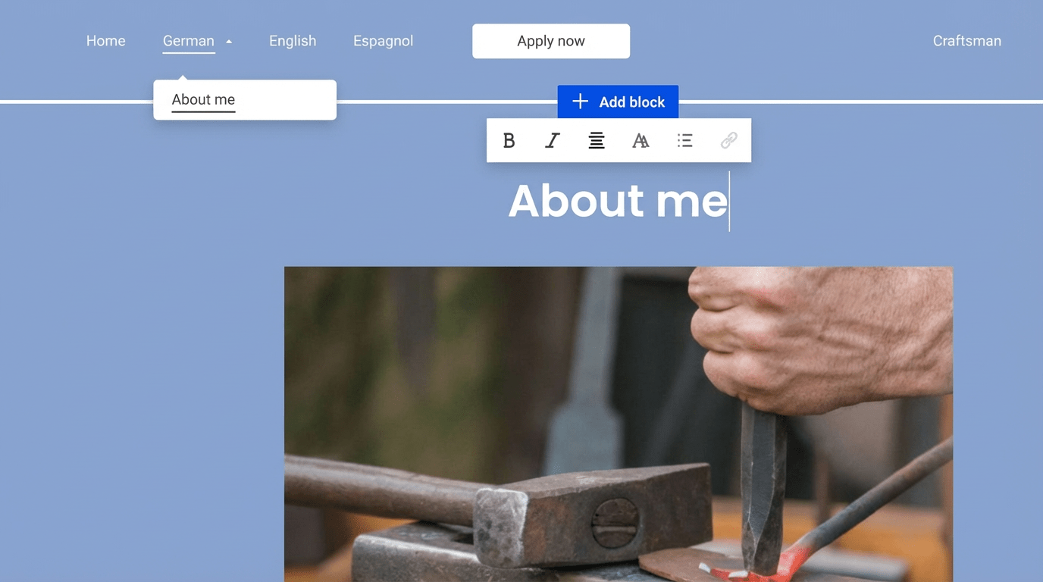This screenshot has width=1043, height=582.
Task: Click the plus icon on Add block
Action: point(580,102)
